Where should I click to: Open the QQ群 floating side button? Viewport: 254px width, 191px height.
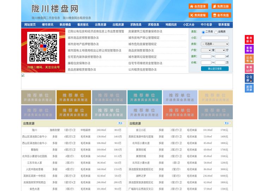click(249, 79)
